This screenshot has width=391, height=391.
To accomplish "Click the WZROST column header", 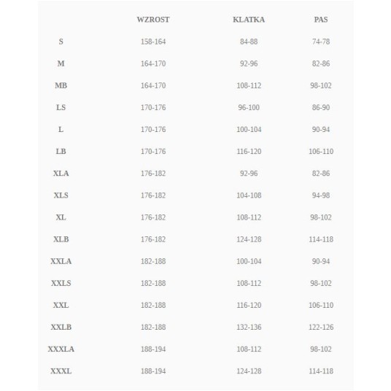I will tap(153, 20).
